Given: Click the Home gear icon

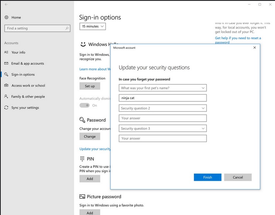Looking at the screenshot, I should pyautogui.click(x=7, y=17).
